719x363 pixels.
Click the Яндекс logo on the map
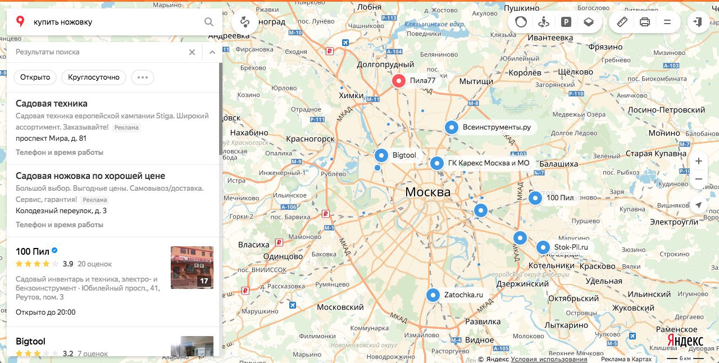[685, 341]
